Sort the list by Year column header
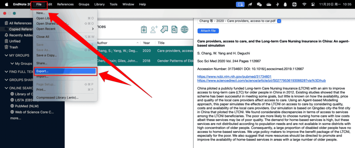Screen dimensions: 355x148 coord(146,43)
